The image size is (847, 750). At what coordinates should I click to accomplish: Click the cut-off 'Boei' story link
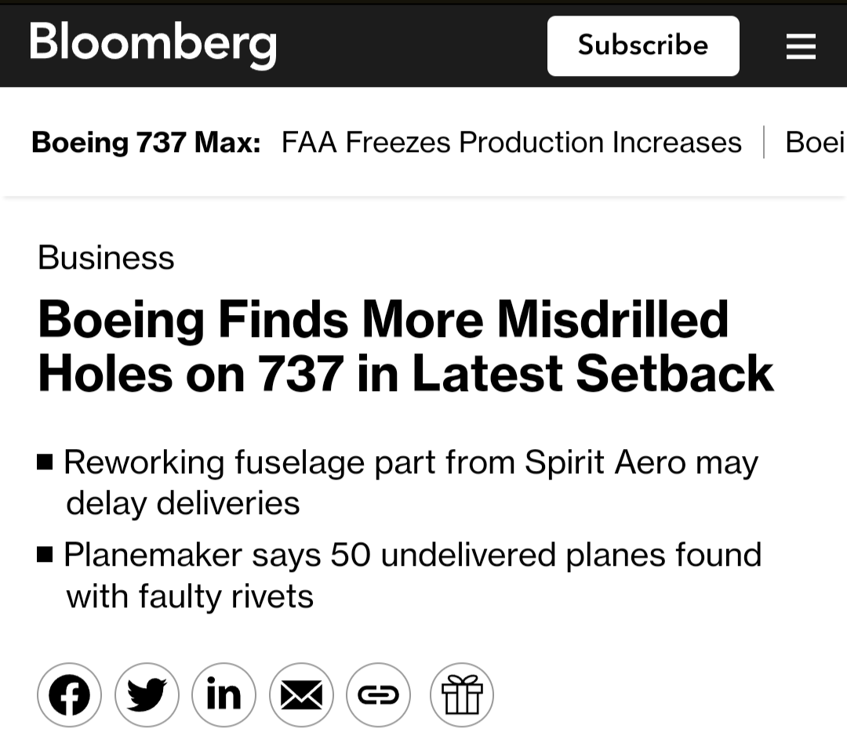815,143
